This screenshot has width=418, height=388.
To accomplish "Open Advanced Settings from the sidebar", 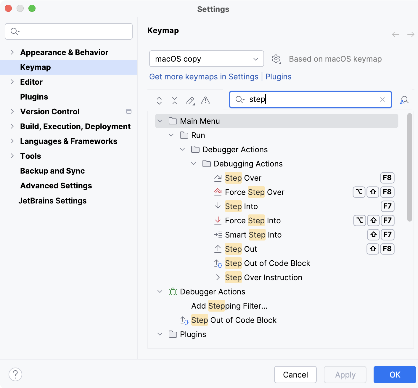I will click(56, 186).
